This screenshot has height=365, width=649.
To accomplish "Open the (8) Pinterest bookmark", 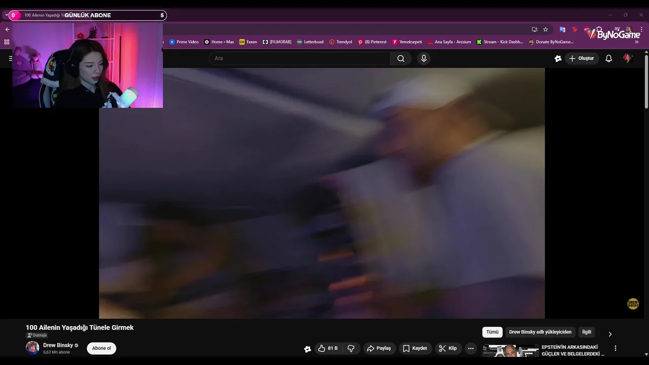I will click(x=372, y=42).
